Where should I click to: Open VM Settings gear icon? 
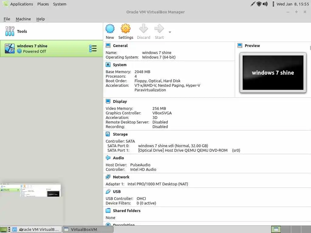click(125, 29)
